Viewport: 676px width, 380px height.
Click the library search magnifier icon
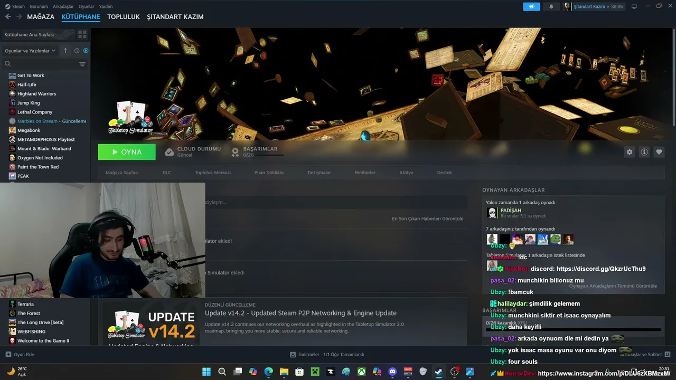8,64
